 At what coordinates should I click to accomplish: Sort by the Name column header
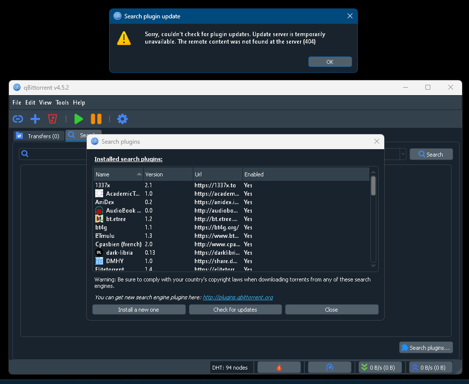(118, 174)
